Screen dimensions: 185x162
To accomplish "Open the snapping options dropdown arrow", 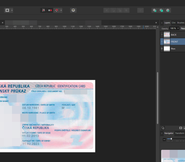I will [61, 10].
